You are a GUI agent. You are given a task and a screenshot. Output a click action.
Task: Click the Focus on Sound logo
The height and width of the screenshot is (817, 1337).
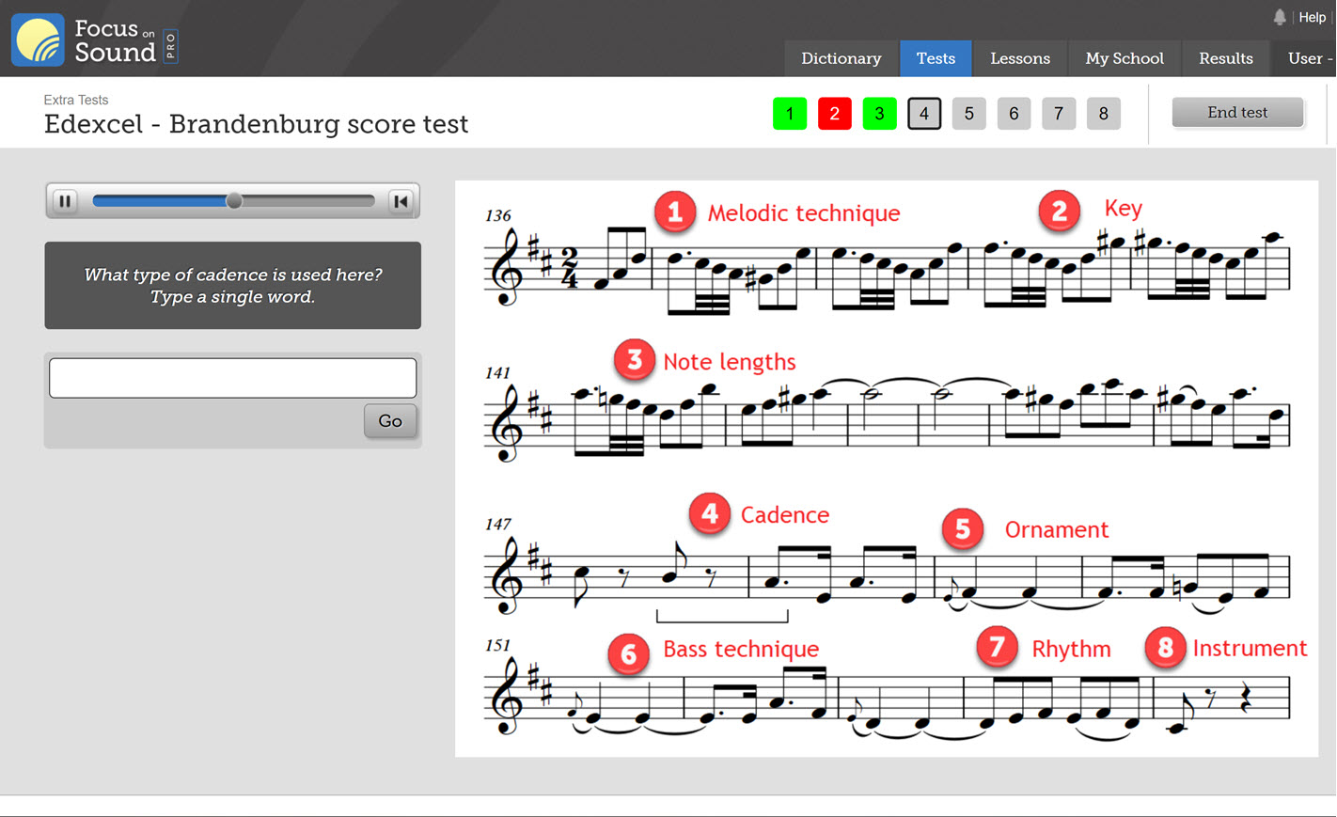click(x=94, y=40)
